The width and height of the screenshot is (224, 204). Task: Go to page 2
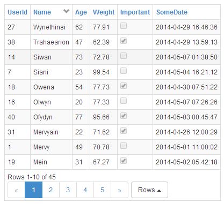click(50, 190)
